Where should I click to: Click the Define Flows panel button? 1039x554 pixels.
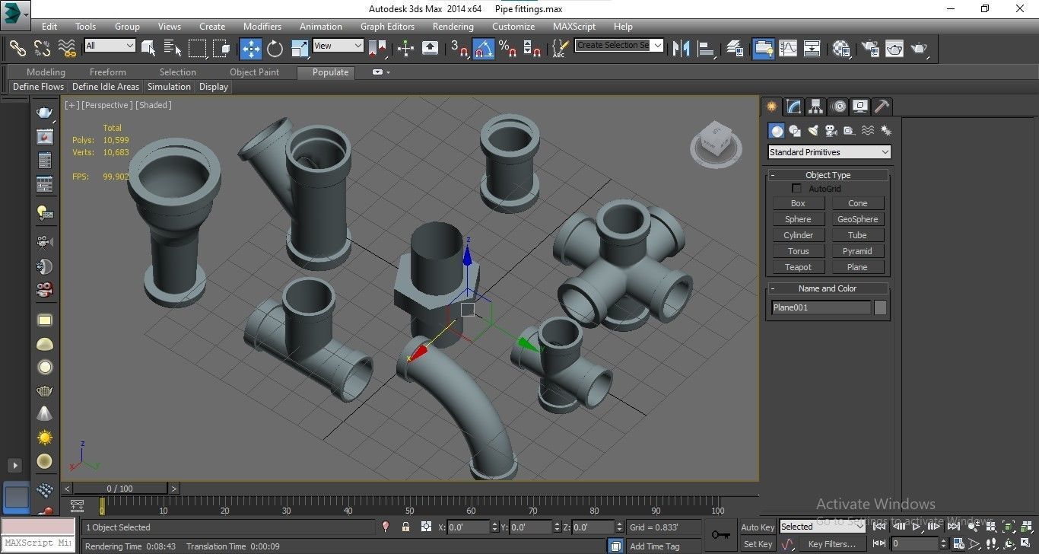pyautogui.click(x=38, y=87)
